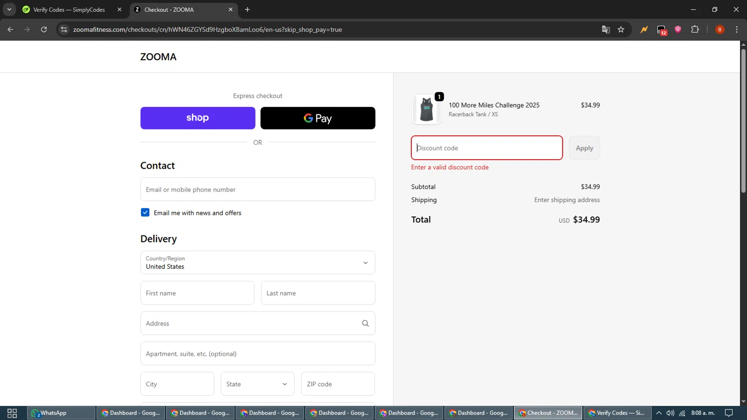Close the Checkout - ZOOMA tab

click(231, 9)
